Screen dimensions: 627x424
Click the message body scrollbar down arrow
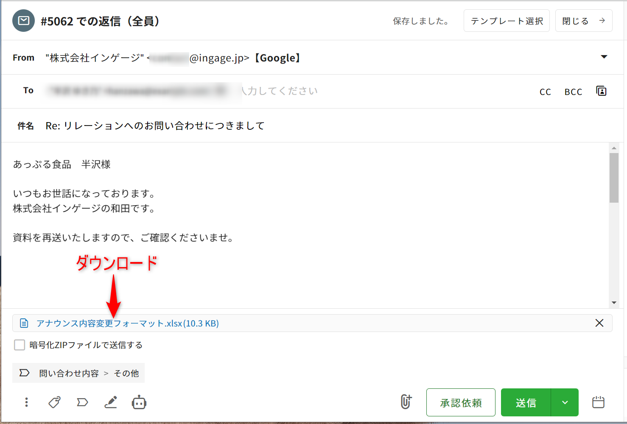614,303
